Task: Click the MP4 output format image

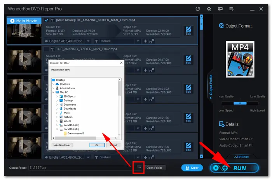Action: pyautogui.click(x=240, y=59)
